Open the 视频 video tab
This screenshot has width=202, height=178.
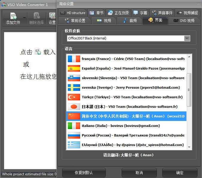104,21
